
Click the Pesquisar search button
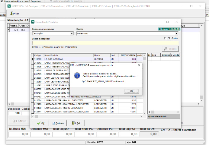pos(171,49)
